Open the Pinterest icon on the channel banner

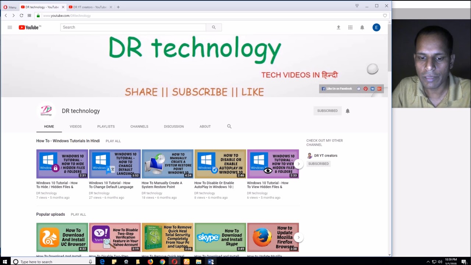[x=365, y=89]
